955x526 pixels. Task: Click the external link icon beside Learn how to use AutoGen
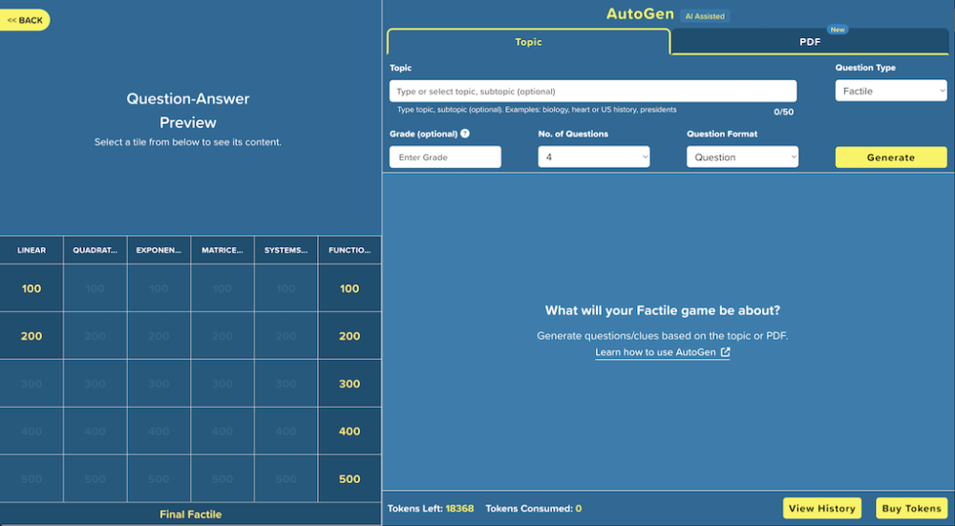pyautogui.click(x=726, y=352)
